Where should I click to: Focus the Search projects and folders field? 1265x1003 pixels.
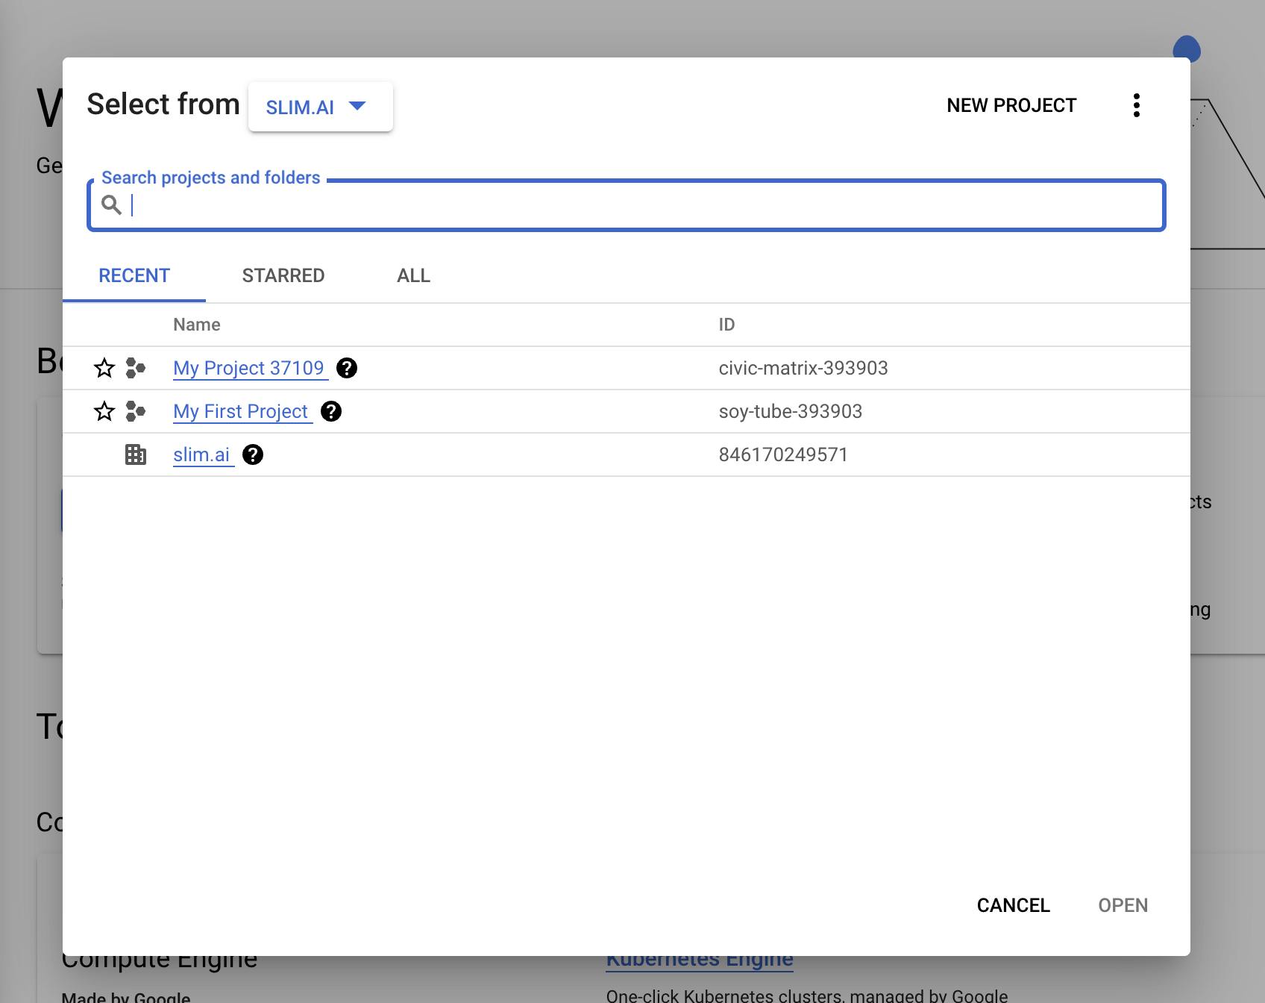point(627,205)
